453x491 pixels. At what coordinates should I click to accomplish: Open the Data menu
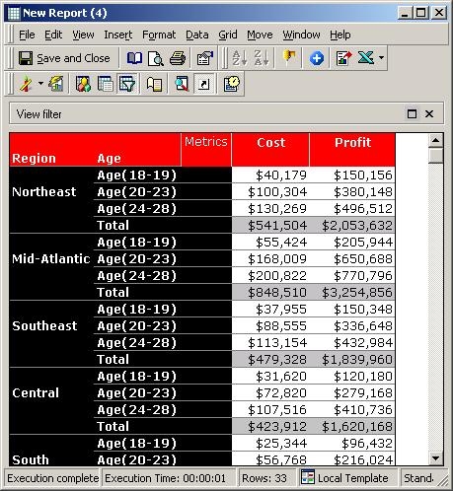(197, 35)
